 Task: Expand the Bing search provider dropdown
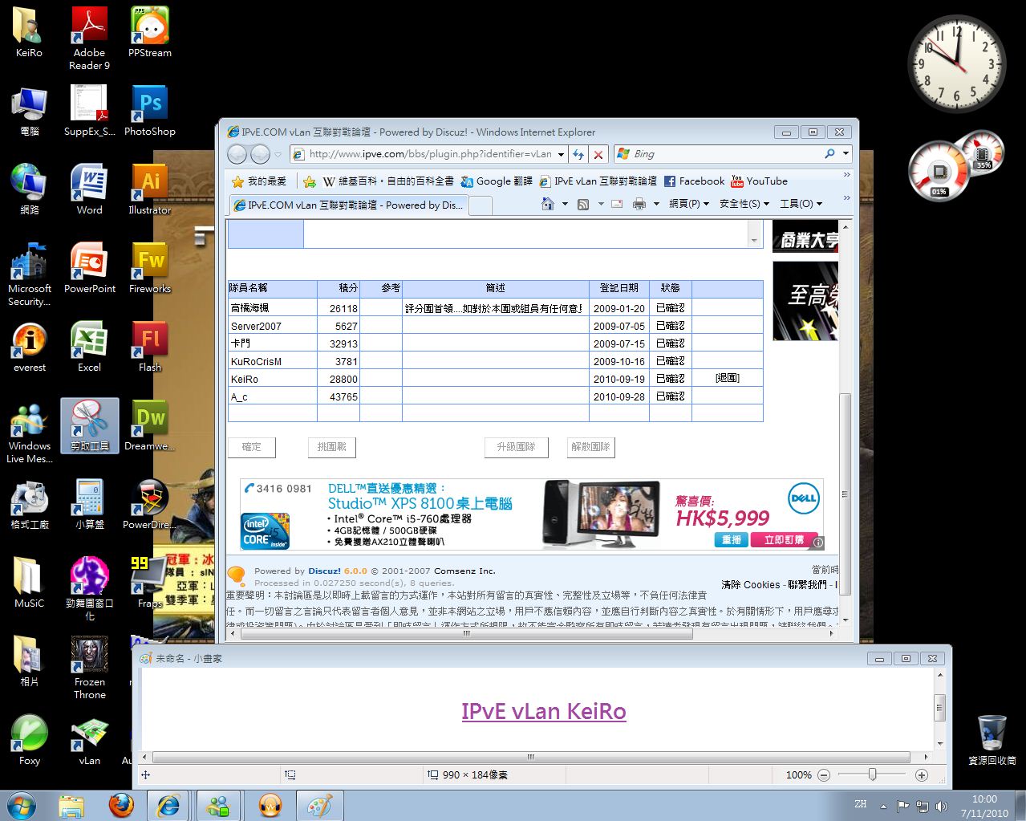[846, 154]
